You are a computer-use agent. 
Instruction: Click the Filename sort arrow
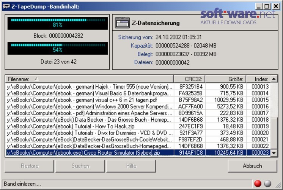click(x=37, y=79)
